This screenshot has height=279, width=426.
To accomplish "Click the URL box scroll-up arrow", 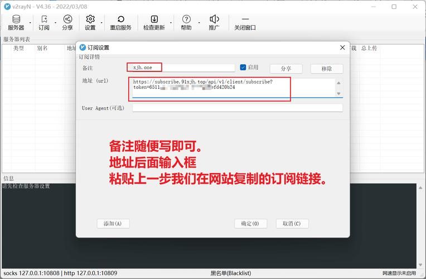I will pyautogui.click(x=338, y=83).
